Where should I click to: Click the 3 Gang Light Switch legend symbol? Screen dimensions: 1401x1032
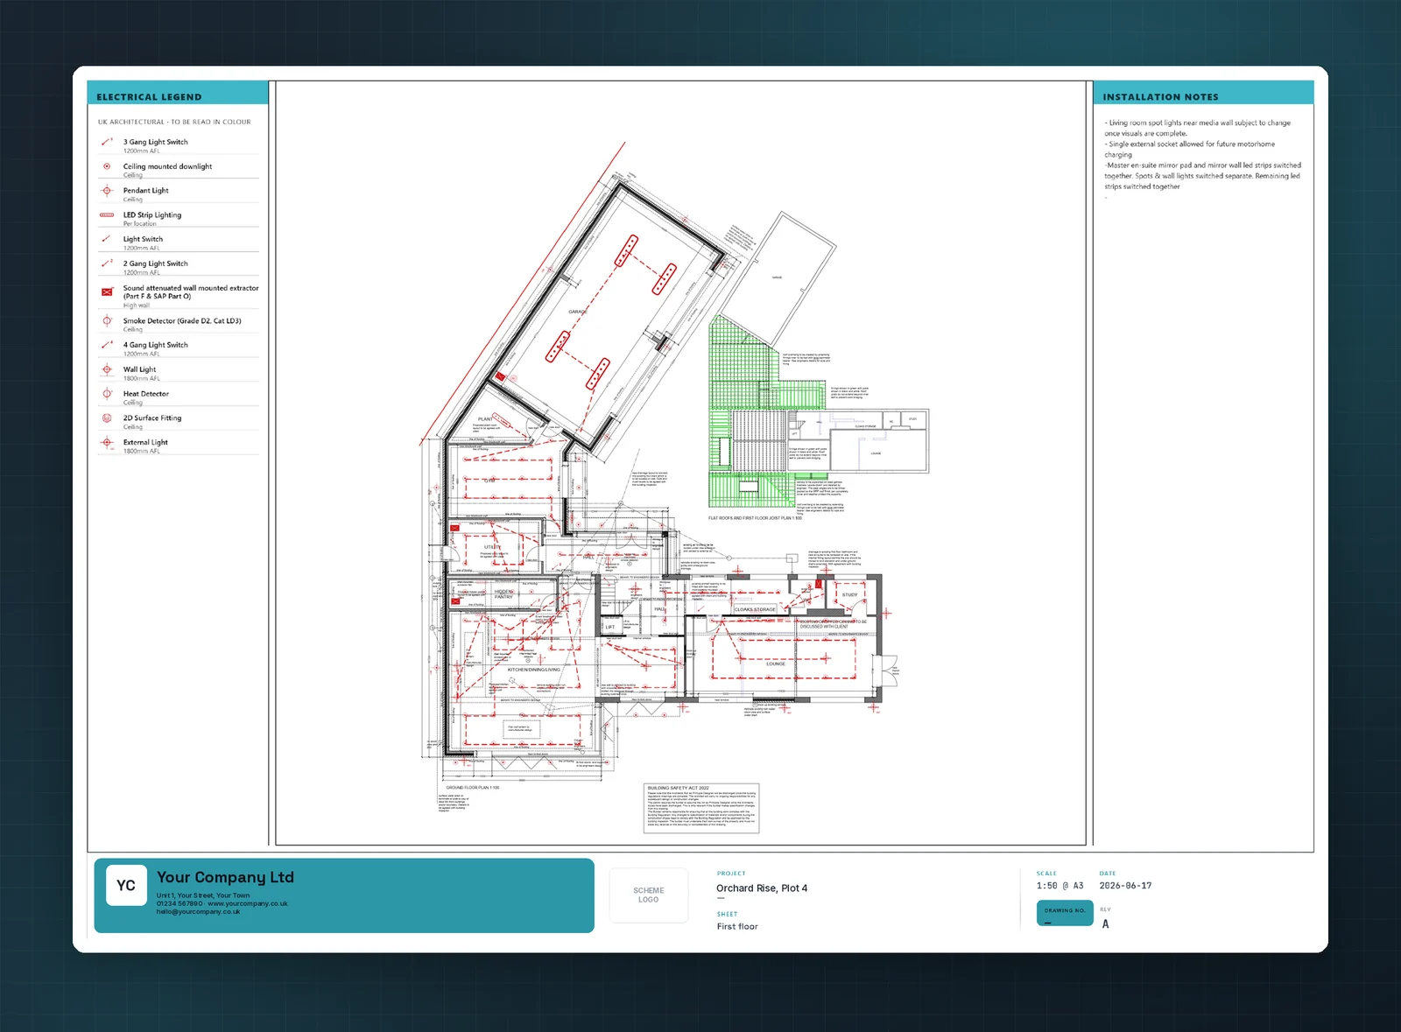107,142
